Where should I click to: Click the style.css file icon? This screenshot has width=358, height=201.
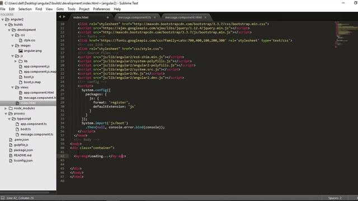click(21, 40)
